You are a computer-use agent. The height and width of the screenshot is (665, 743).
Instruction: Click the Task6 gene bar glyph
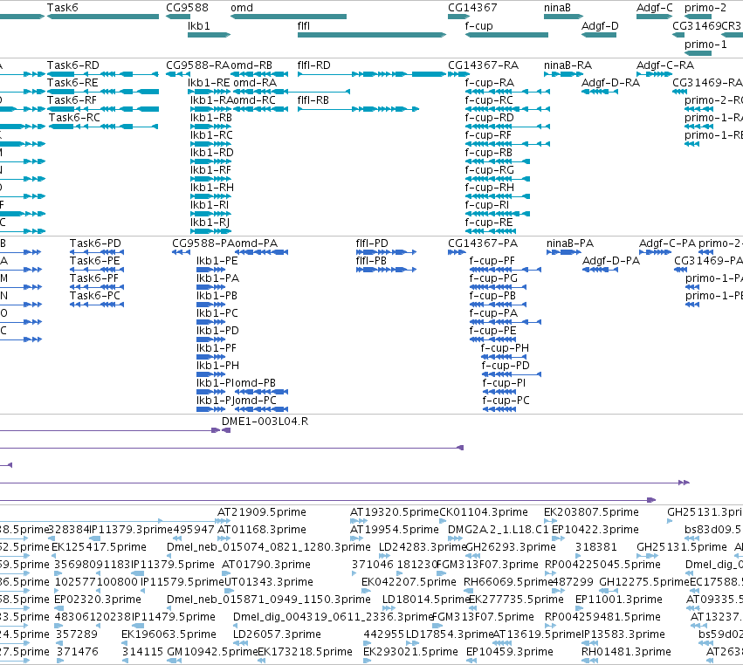103,17
